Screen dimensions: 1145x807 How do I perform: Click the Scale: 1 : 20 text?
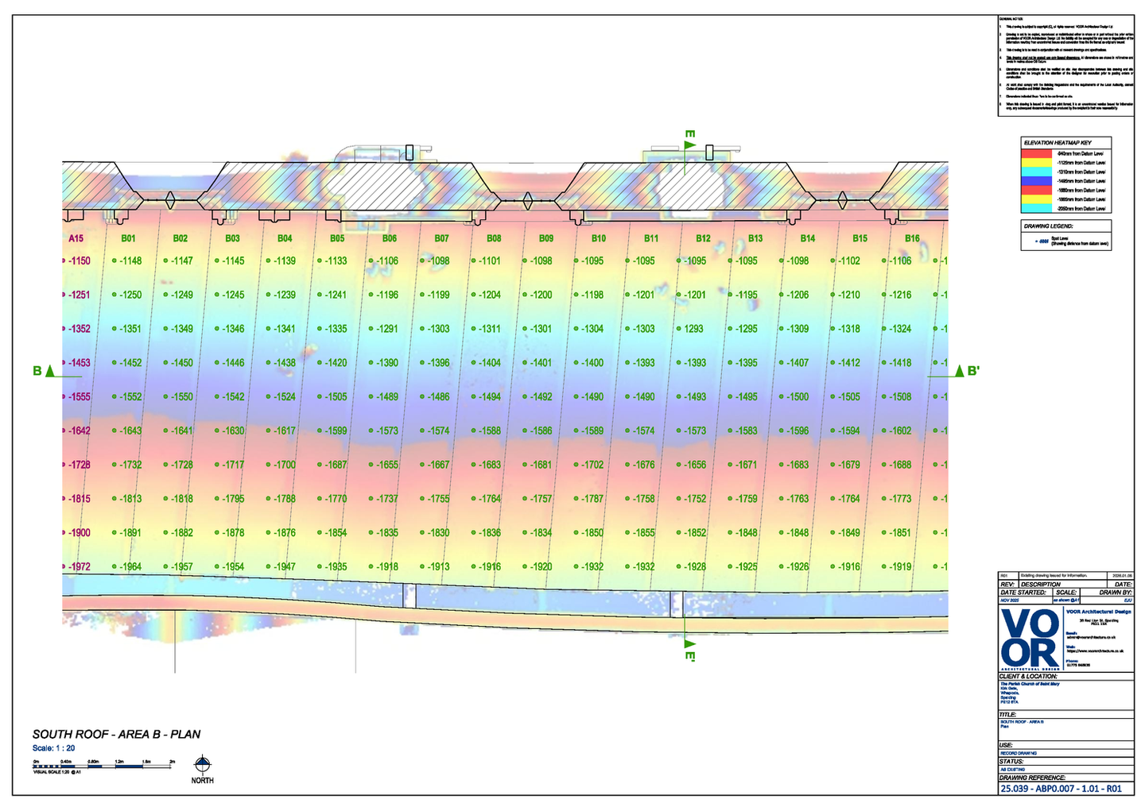pos(54,748)
